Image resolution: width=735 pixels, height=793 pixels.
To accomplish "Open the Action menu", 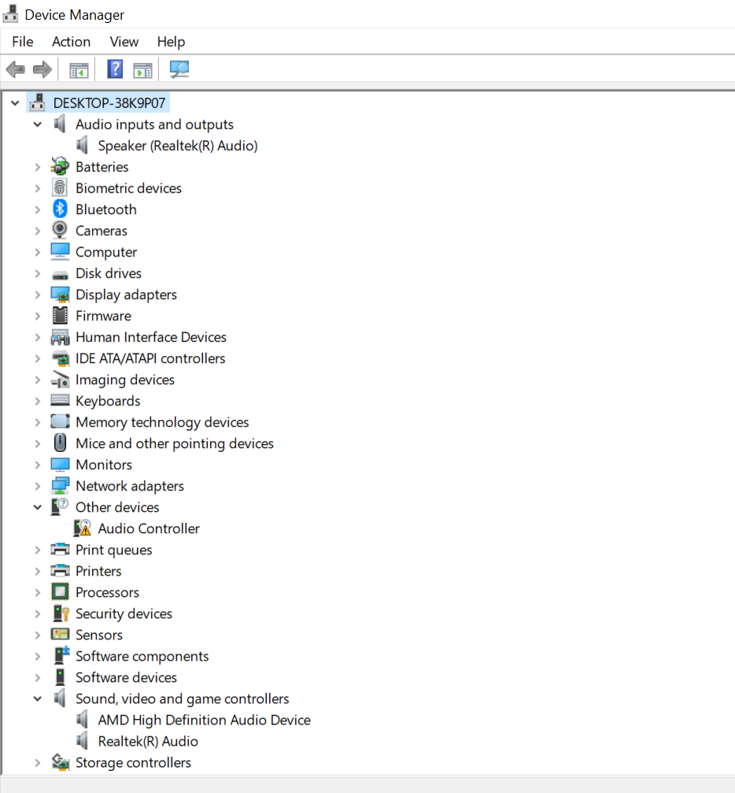I will pyautogui.click(x=71, y=42).
